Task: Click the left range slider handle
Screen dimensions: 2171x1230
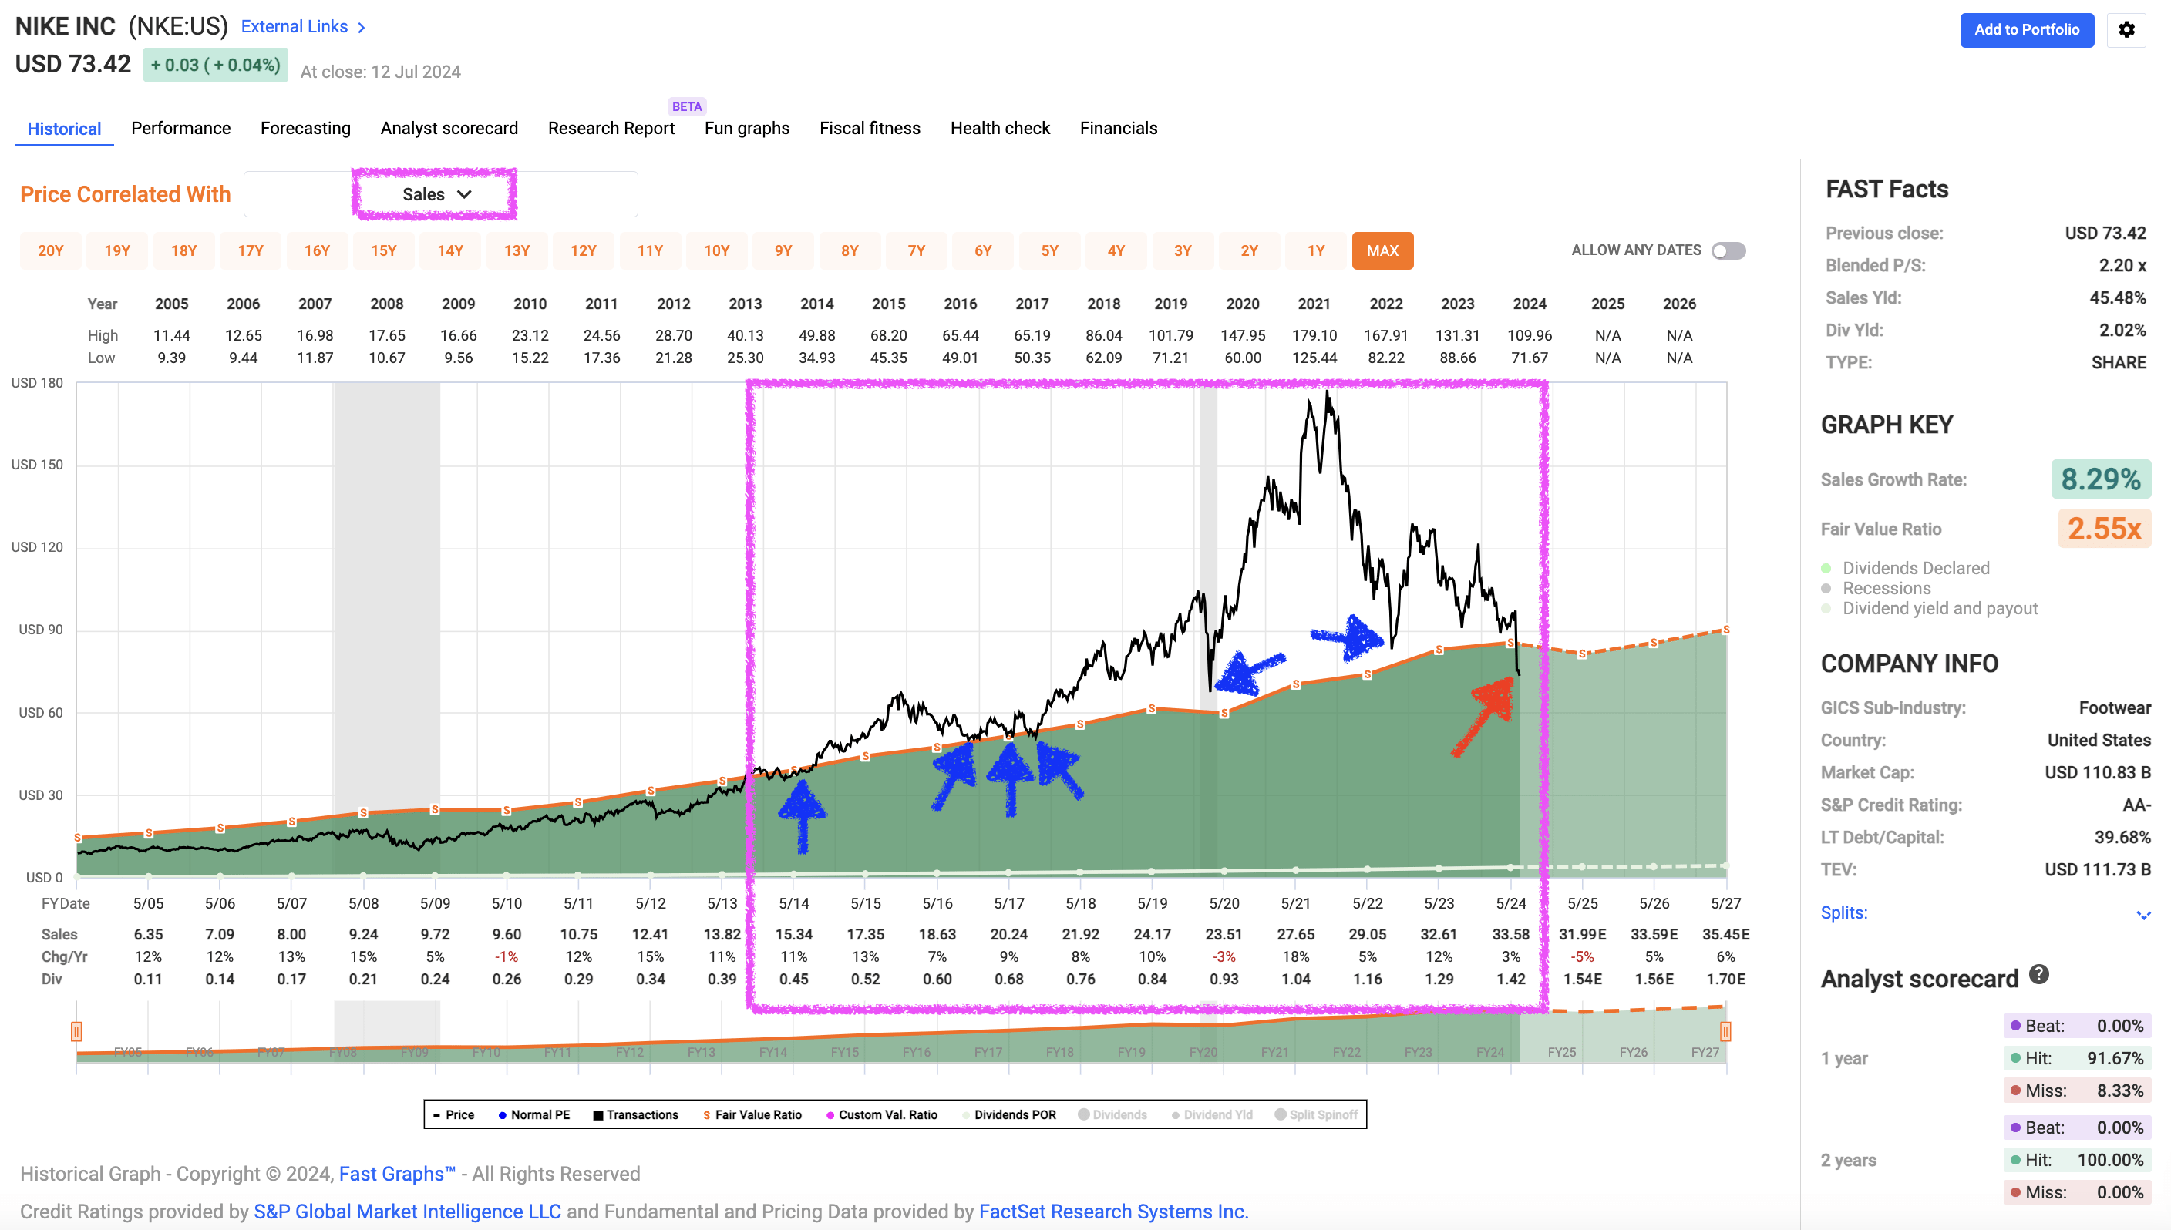Action: coord(76,1031)
